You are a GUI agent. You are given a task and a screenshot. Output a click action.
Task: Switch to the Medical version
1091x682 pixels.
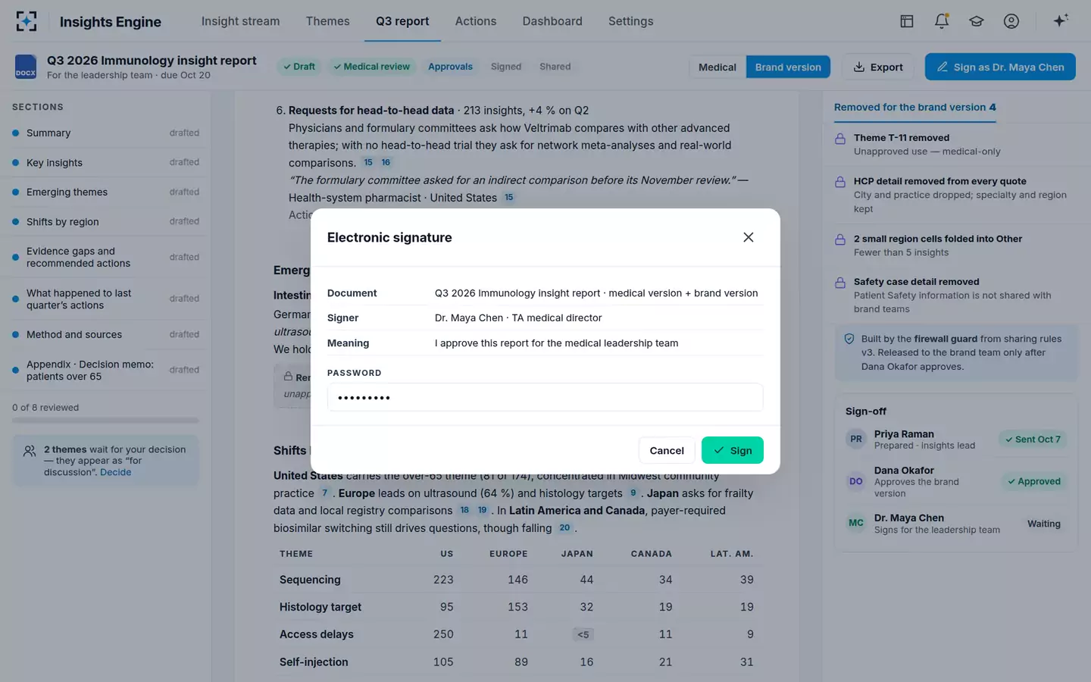[717, 67]
